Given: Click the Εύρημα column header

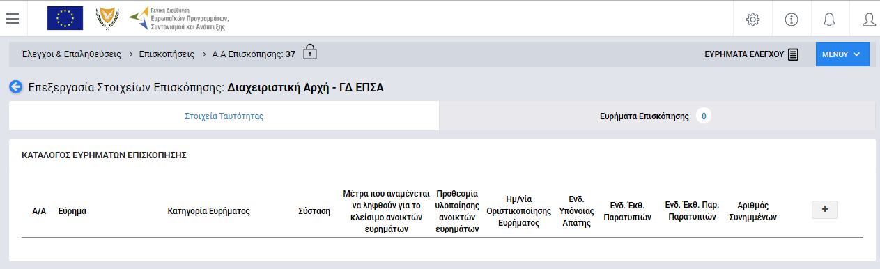Looking at the screenshot, I should tap(72, 210).
